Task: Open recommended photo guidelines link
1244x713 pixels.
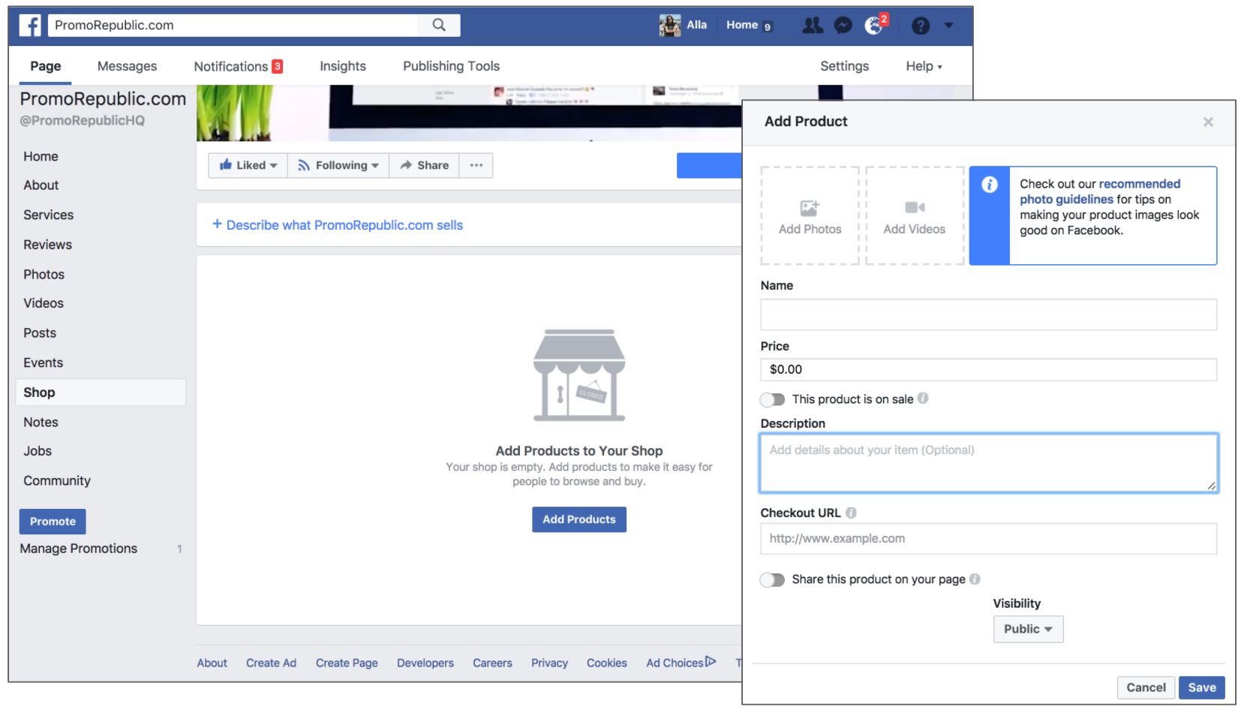Action: [1100, 191]
